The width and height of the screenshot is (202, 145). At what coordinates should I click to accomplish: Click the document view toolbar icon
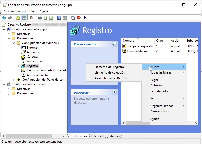click(73, 18)
